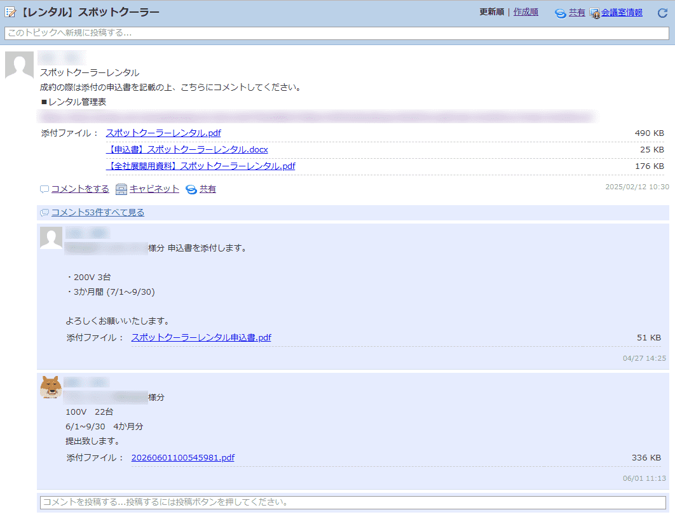The height and width of the screenshot is (517, 675).
Task: Open the 会議室情報 link
Action: click(x=622, y=13)
